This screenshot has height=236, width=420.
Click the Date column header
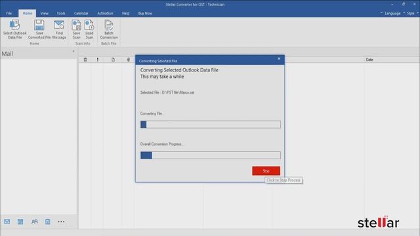[369, 60]
